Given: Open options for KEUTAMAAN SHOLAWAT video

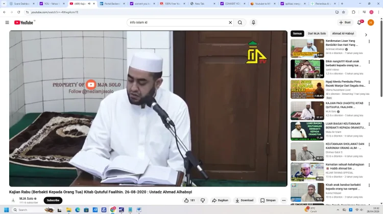Looking at the screenshot, I should 369,145.
